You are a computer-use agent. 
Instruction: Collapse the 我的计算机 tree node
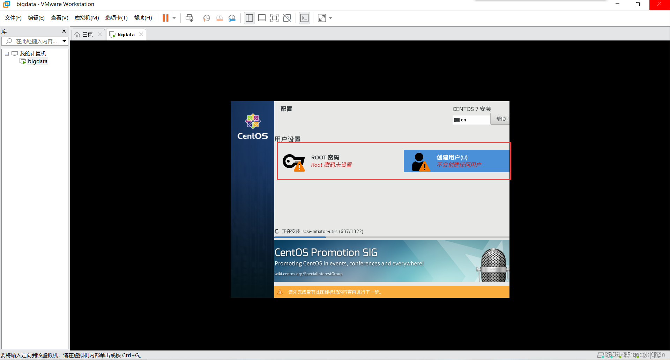(x=6, y=53)
